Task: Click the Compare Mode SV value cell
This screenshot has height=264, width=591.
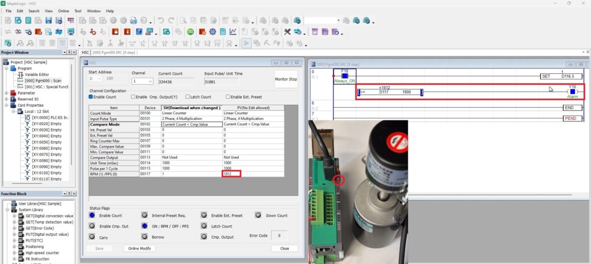Action: tap(191, 124)
